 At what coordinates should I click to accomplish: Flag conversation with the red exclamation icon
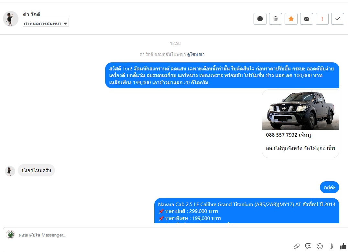coord(322,19)
